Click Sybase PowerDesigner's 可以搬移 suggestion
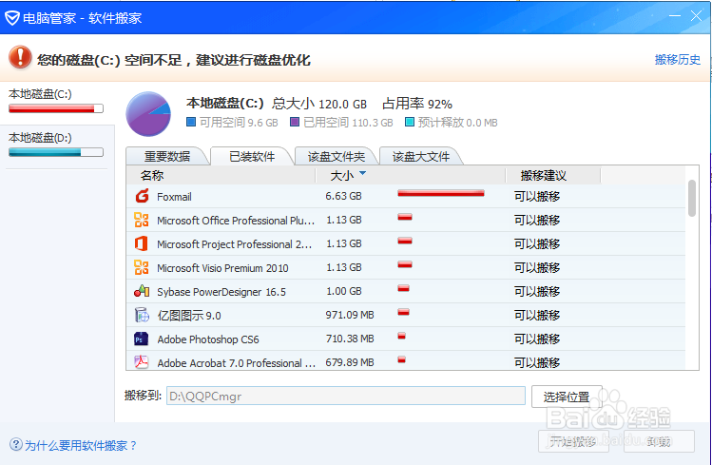Image resolution: width=712 pixels, height=465 pixels. [537, 291]
